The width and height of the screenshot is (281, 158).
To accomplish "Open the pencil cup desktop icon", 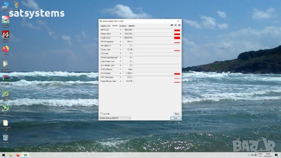I will point(17,5).
